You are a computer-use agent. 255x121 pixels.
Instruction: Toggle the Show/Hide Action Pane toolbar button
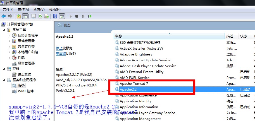tap(62, 16)
